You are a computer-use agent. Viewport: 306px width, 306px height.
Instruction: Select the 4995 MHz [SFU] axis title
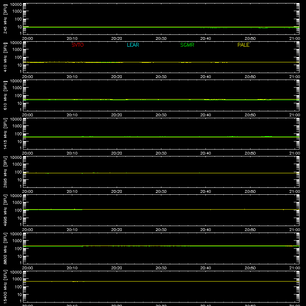pyautogui.click(x=5, y=210)
